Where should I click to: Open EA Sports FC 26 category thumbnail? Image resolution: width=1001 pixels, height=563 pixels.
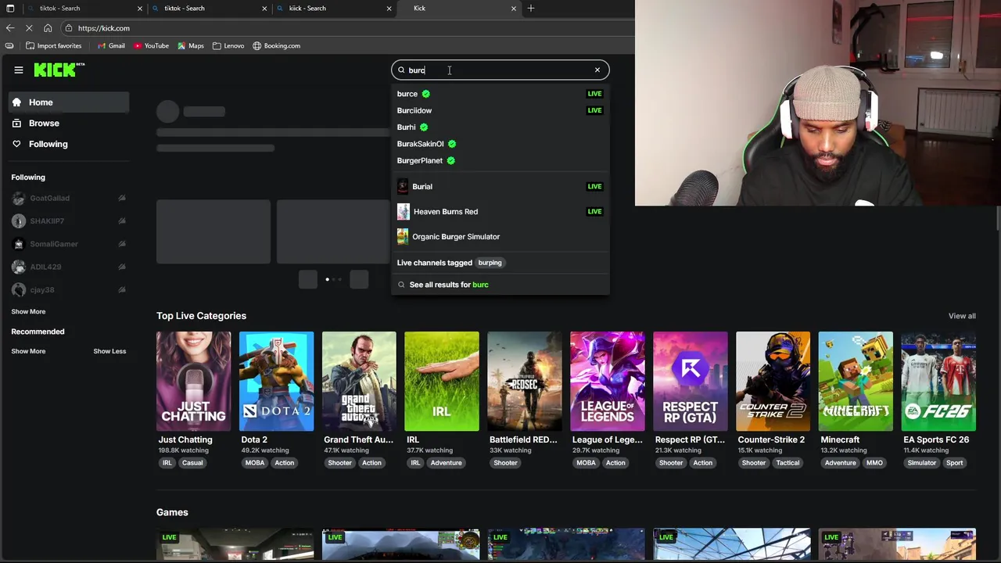click(938, 381)
